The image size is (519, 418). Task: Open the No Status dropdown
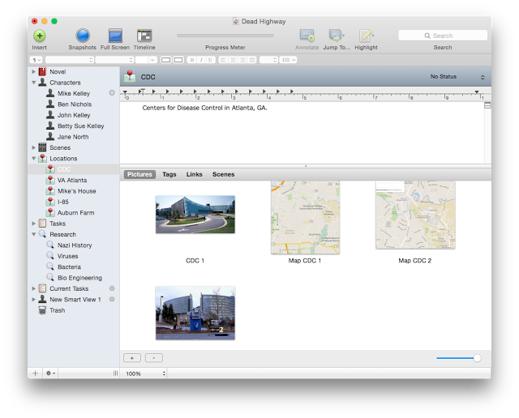457,77
